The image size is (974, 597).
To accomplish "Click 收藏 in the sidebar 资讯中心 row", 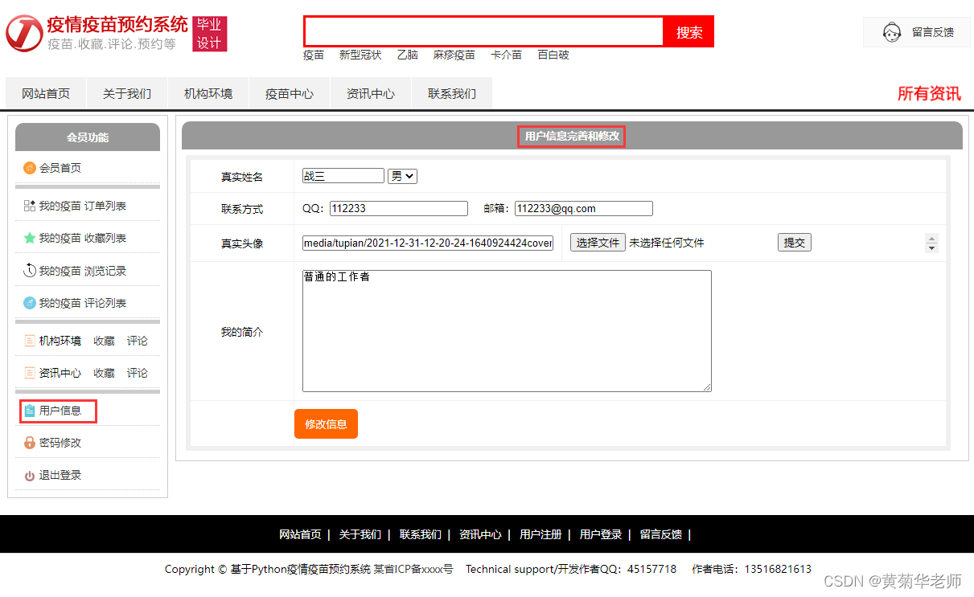I will (105, 373).
